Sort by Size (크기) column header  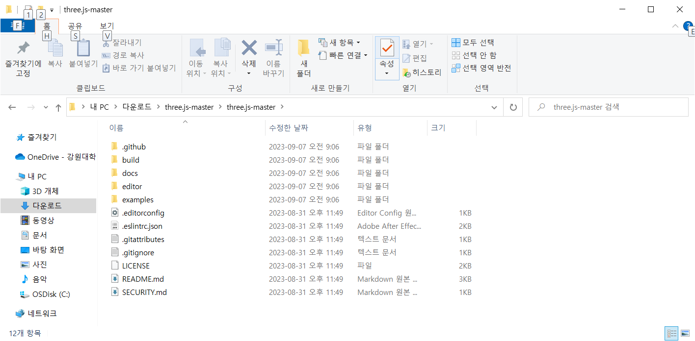point(452,128)
